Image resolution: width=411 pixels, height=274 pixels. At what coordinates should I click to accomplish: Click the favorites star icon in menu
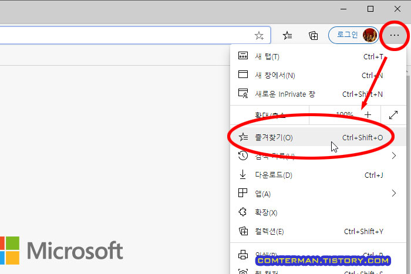click(243, 137)
